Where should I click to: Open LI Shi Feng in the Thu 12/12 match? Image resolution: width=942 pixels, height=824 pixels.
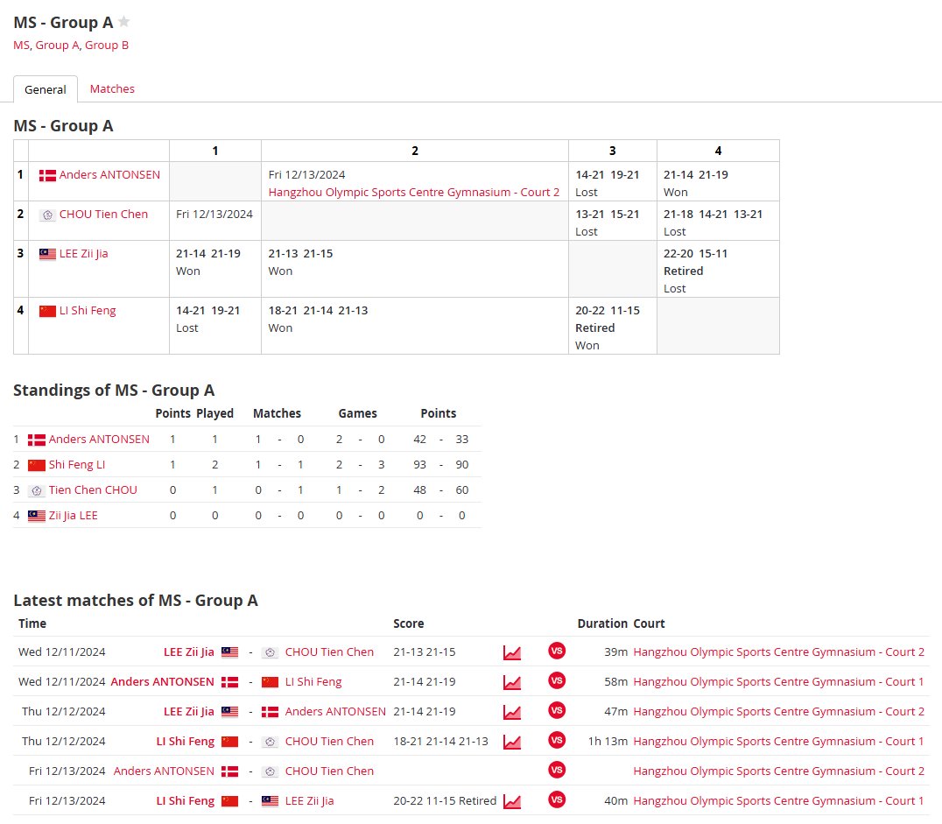click(185, 742)
